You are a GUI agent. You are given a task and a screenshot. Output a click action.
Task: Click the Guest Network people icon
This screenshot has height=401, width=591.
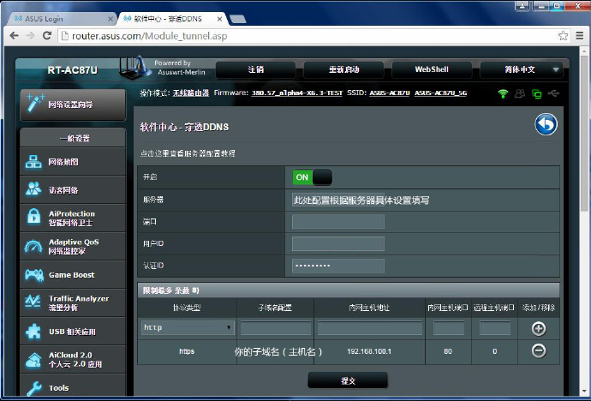tap(33, 189)
